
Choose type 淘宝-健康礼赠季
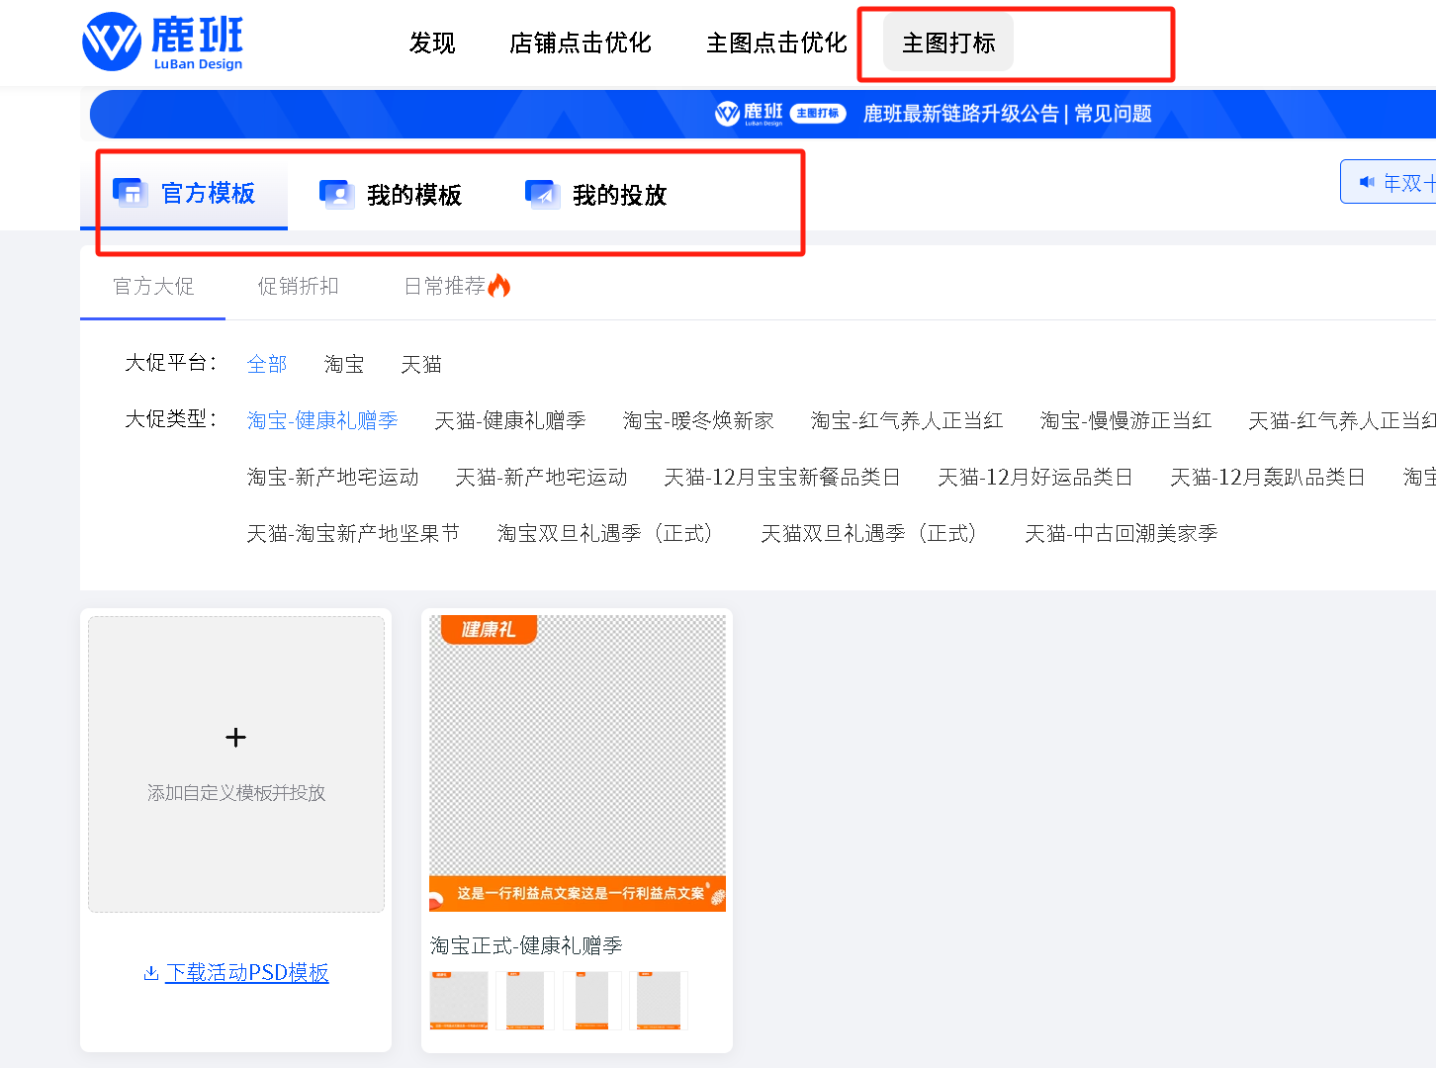pos(322,420)
